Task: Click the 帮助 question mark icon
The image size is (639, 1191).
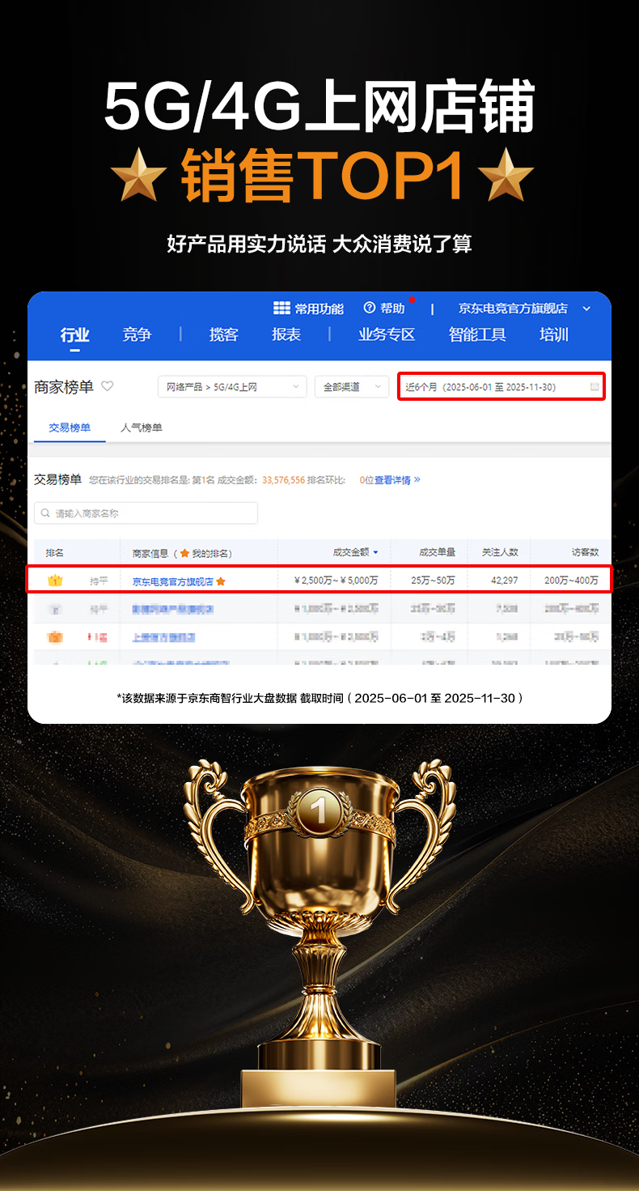Action: click(x=370, y=308)
